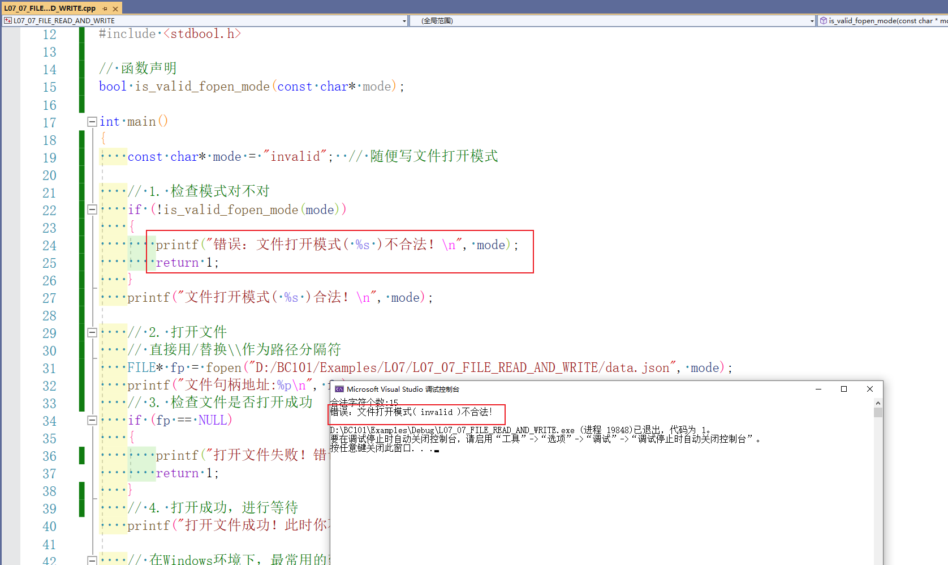This screenshot has height=565, width=948.
Task: Click the console scrollbar up arrow
Action: tap(878, 403)
